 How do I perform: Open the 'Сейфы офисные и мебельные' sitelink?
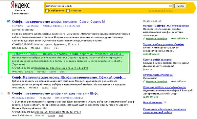click(x=62, y=26)
